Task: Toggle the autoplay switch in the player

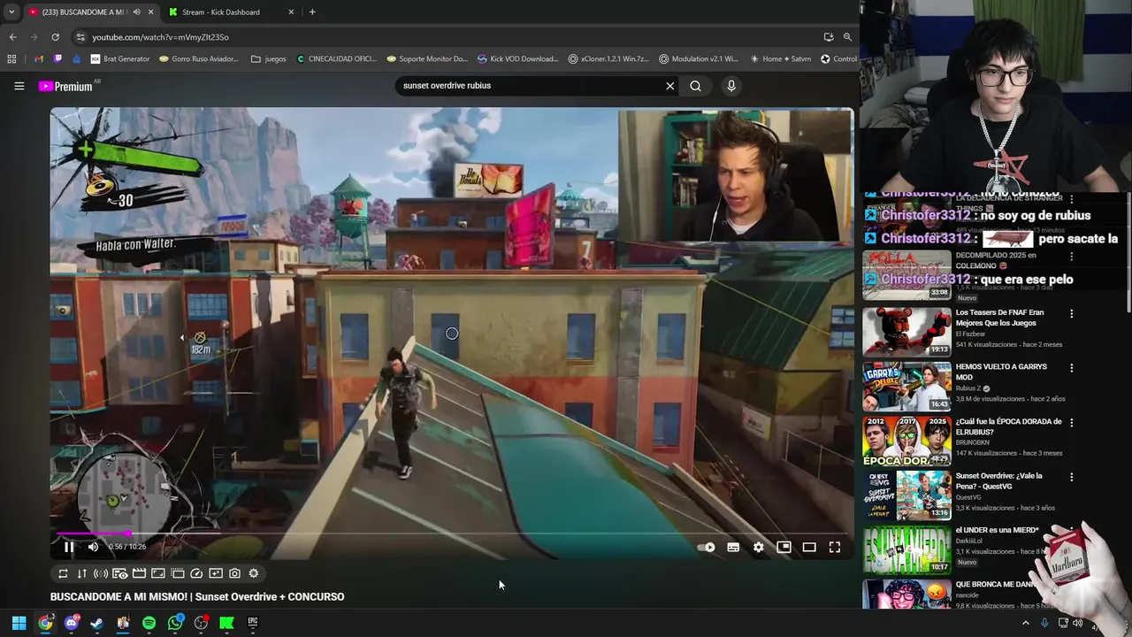Action: [706, 548]
